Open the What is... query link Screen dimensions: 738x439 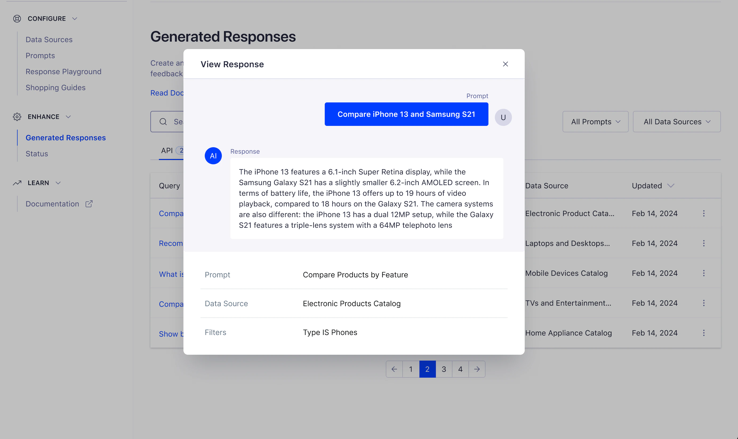(171, 274)
